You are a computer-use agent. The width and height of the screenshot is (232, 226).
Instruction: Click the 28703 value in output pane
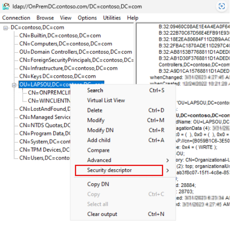pos(186,191)
